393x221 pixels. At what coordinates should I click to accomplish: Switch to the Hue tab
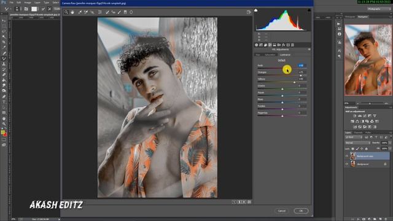click(258, 55)
